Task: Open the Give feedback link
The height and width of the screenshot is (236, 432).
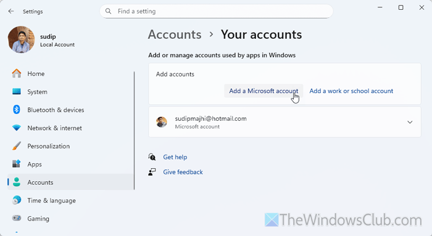Action: (x=183, y=172)
